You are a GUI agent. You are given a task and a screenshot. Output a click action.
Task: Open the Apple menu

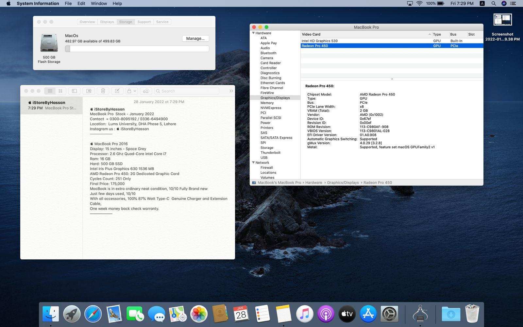[8, 3]
